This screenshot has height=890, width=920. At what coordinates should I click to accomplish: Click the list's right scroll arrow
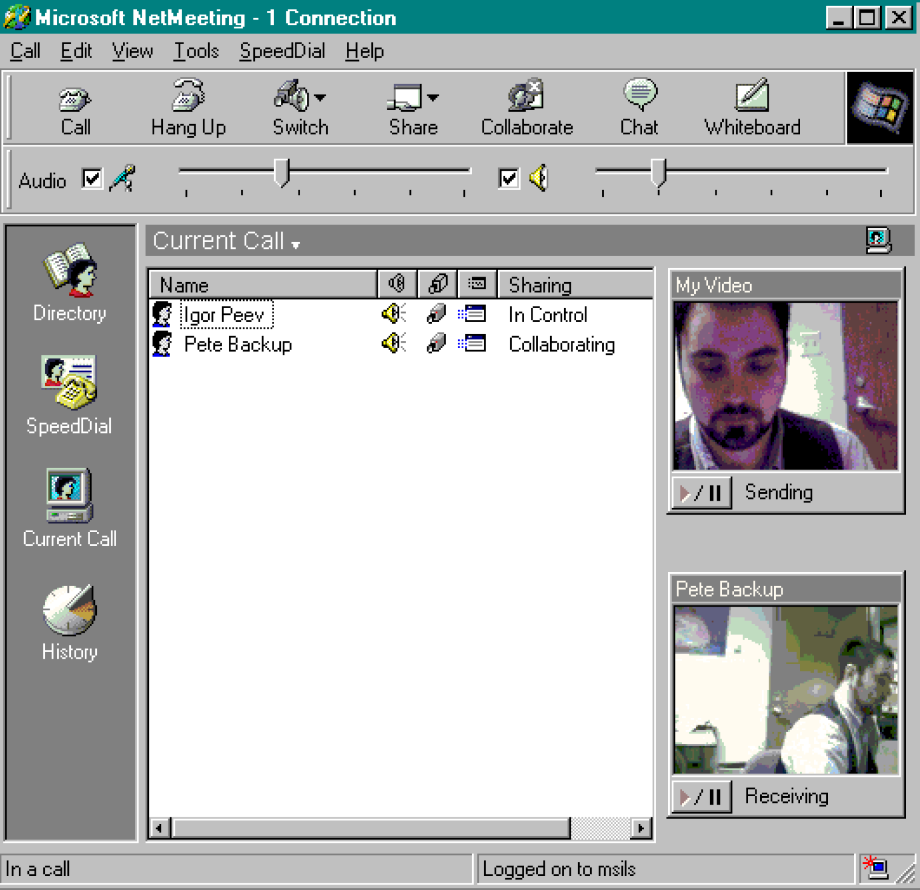coord(641,828)
